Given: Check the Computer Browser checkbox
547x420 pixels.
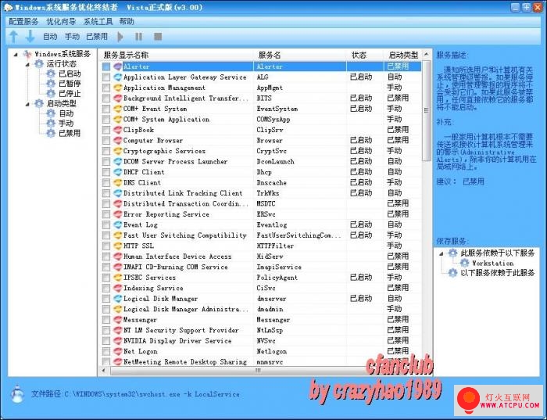Looking at the screenshot, I should 106,140.
